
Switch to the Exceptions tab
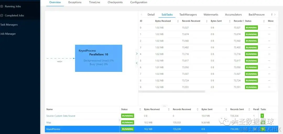pos(75,2)
